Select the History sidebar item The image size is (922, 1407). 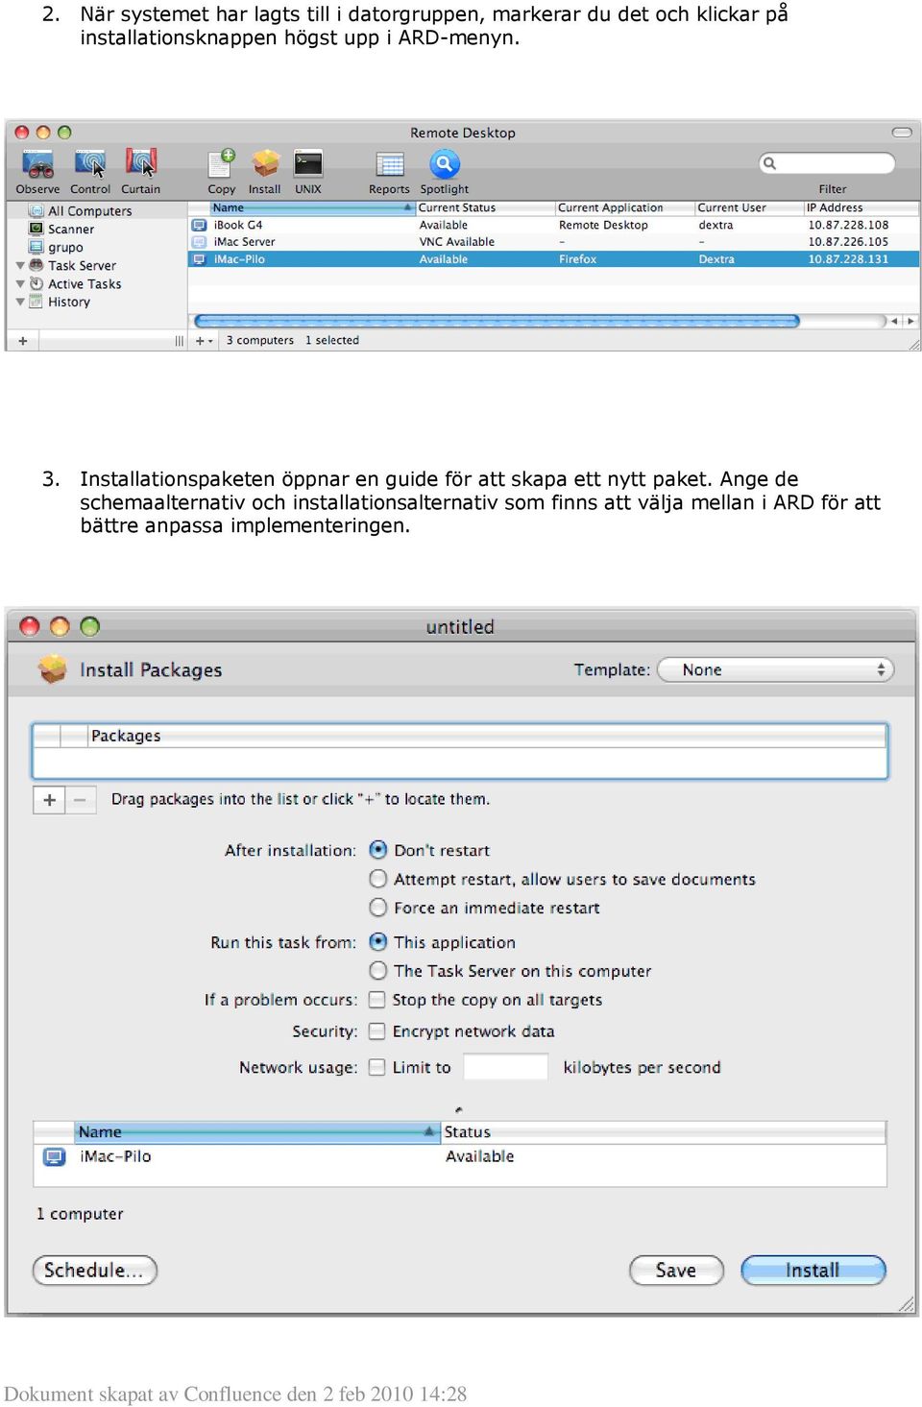tap(69, 302)
